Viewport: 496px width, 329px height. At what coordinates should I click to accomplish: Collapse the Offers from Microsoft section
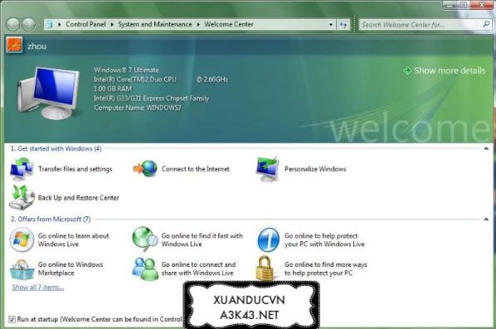pyautogui.click(x=486, y=219)
